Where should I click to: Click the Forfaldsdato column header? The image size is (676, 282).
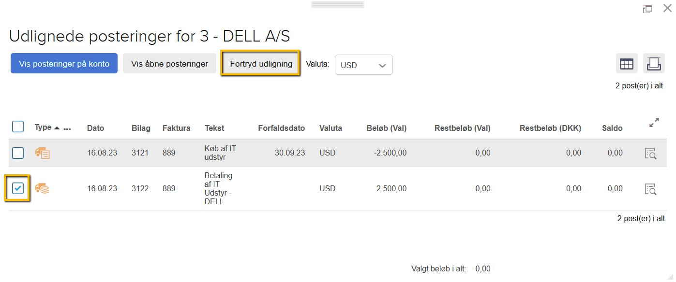[x=281, y=128]
